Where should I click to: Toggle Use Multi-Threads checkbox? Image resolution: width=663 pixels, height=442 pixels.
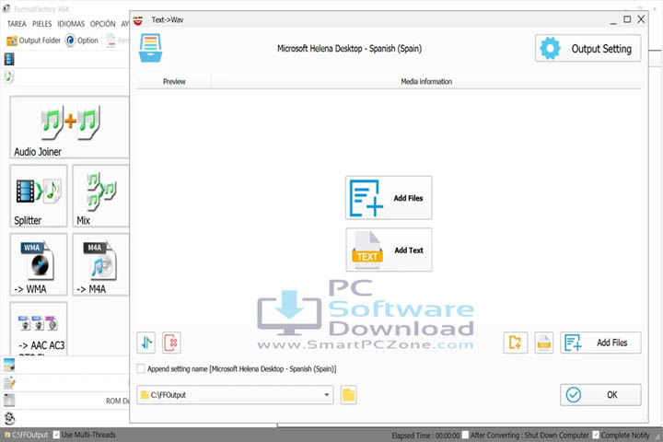click(56, 435)
